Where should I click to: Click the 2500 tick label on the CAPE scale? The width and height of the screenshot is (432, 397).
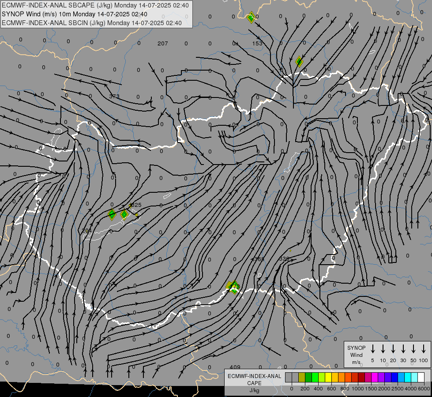click(x=398, y=389)
